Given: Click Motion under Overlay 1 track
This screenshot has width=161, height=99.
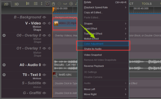Looking at the screenshot, I should pos(37,53).
